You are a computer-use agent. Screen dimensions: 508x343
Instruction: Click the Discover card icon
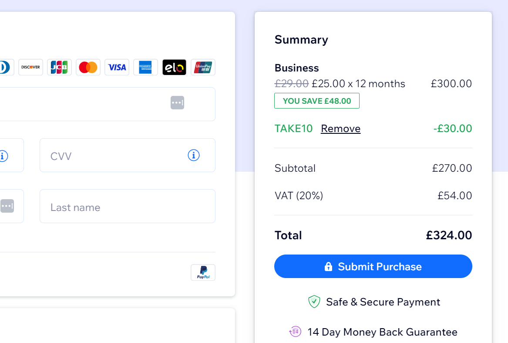tap(30, 67)
